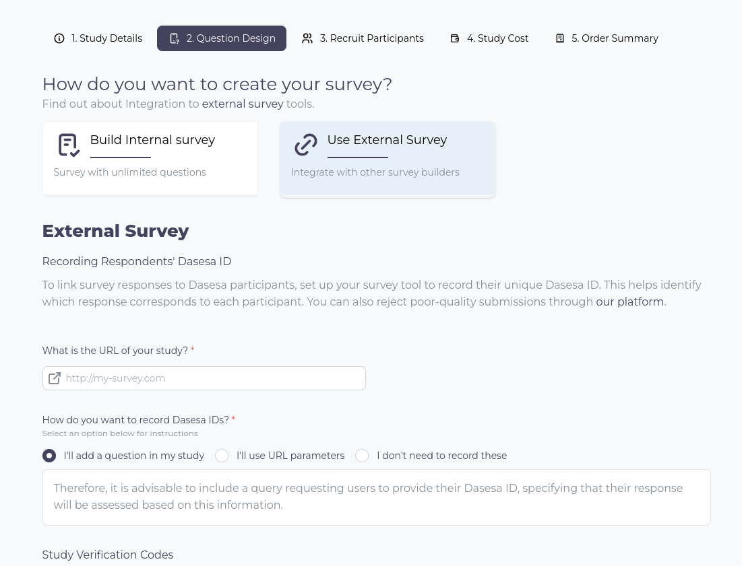The width and height of the screenshot is (742, 566).
Task: Focus the study URL input field
Action: (204, 378)
